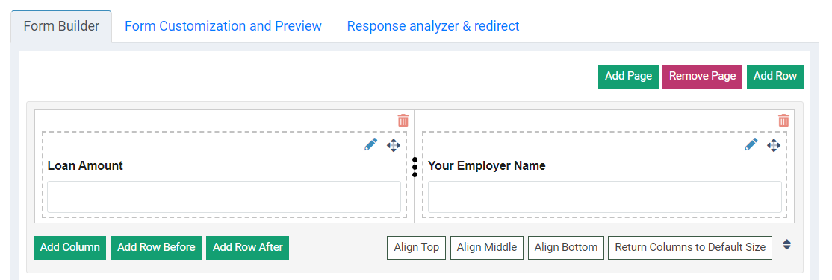
Task: Click Return Columns to Default Size
Action: pyautogui.click(x=690, y=248)
